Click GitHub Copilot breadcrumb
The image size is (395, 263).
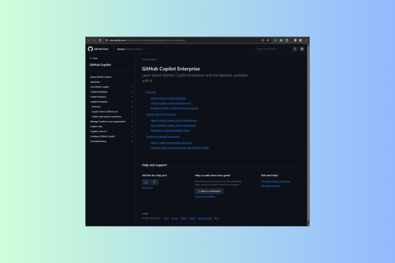pyautogui.click(x=149, y=60)
